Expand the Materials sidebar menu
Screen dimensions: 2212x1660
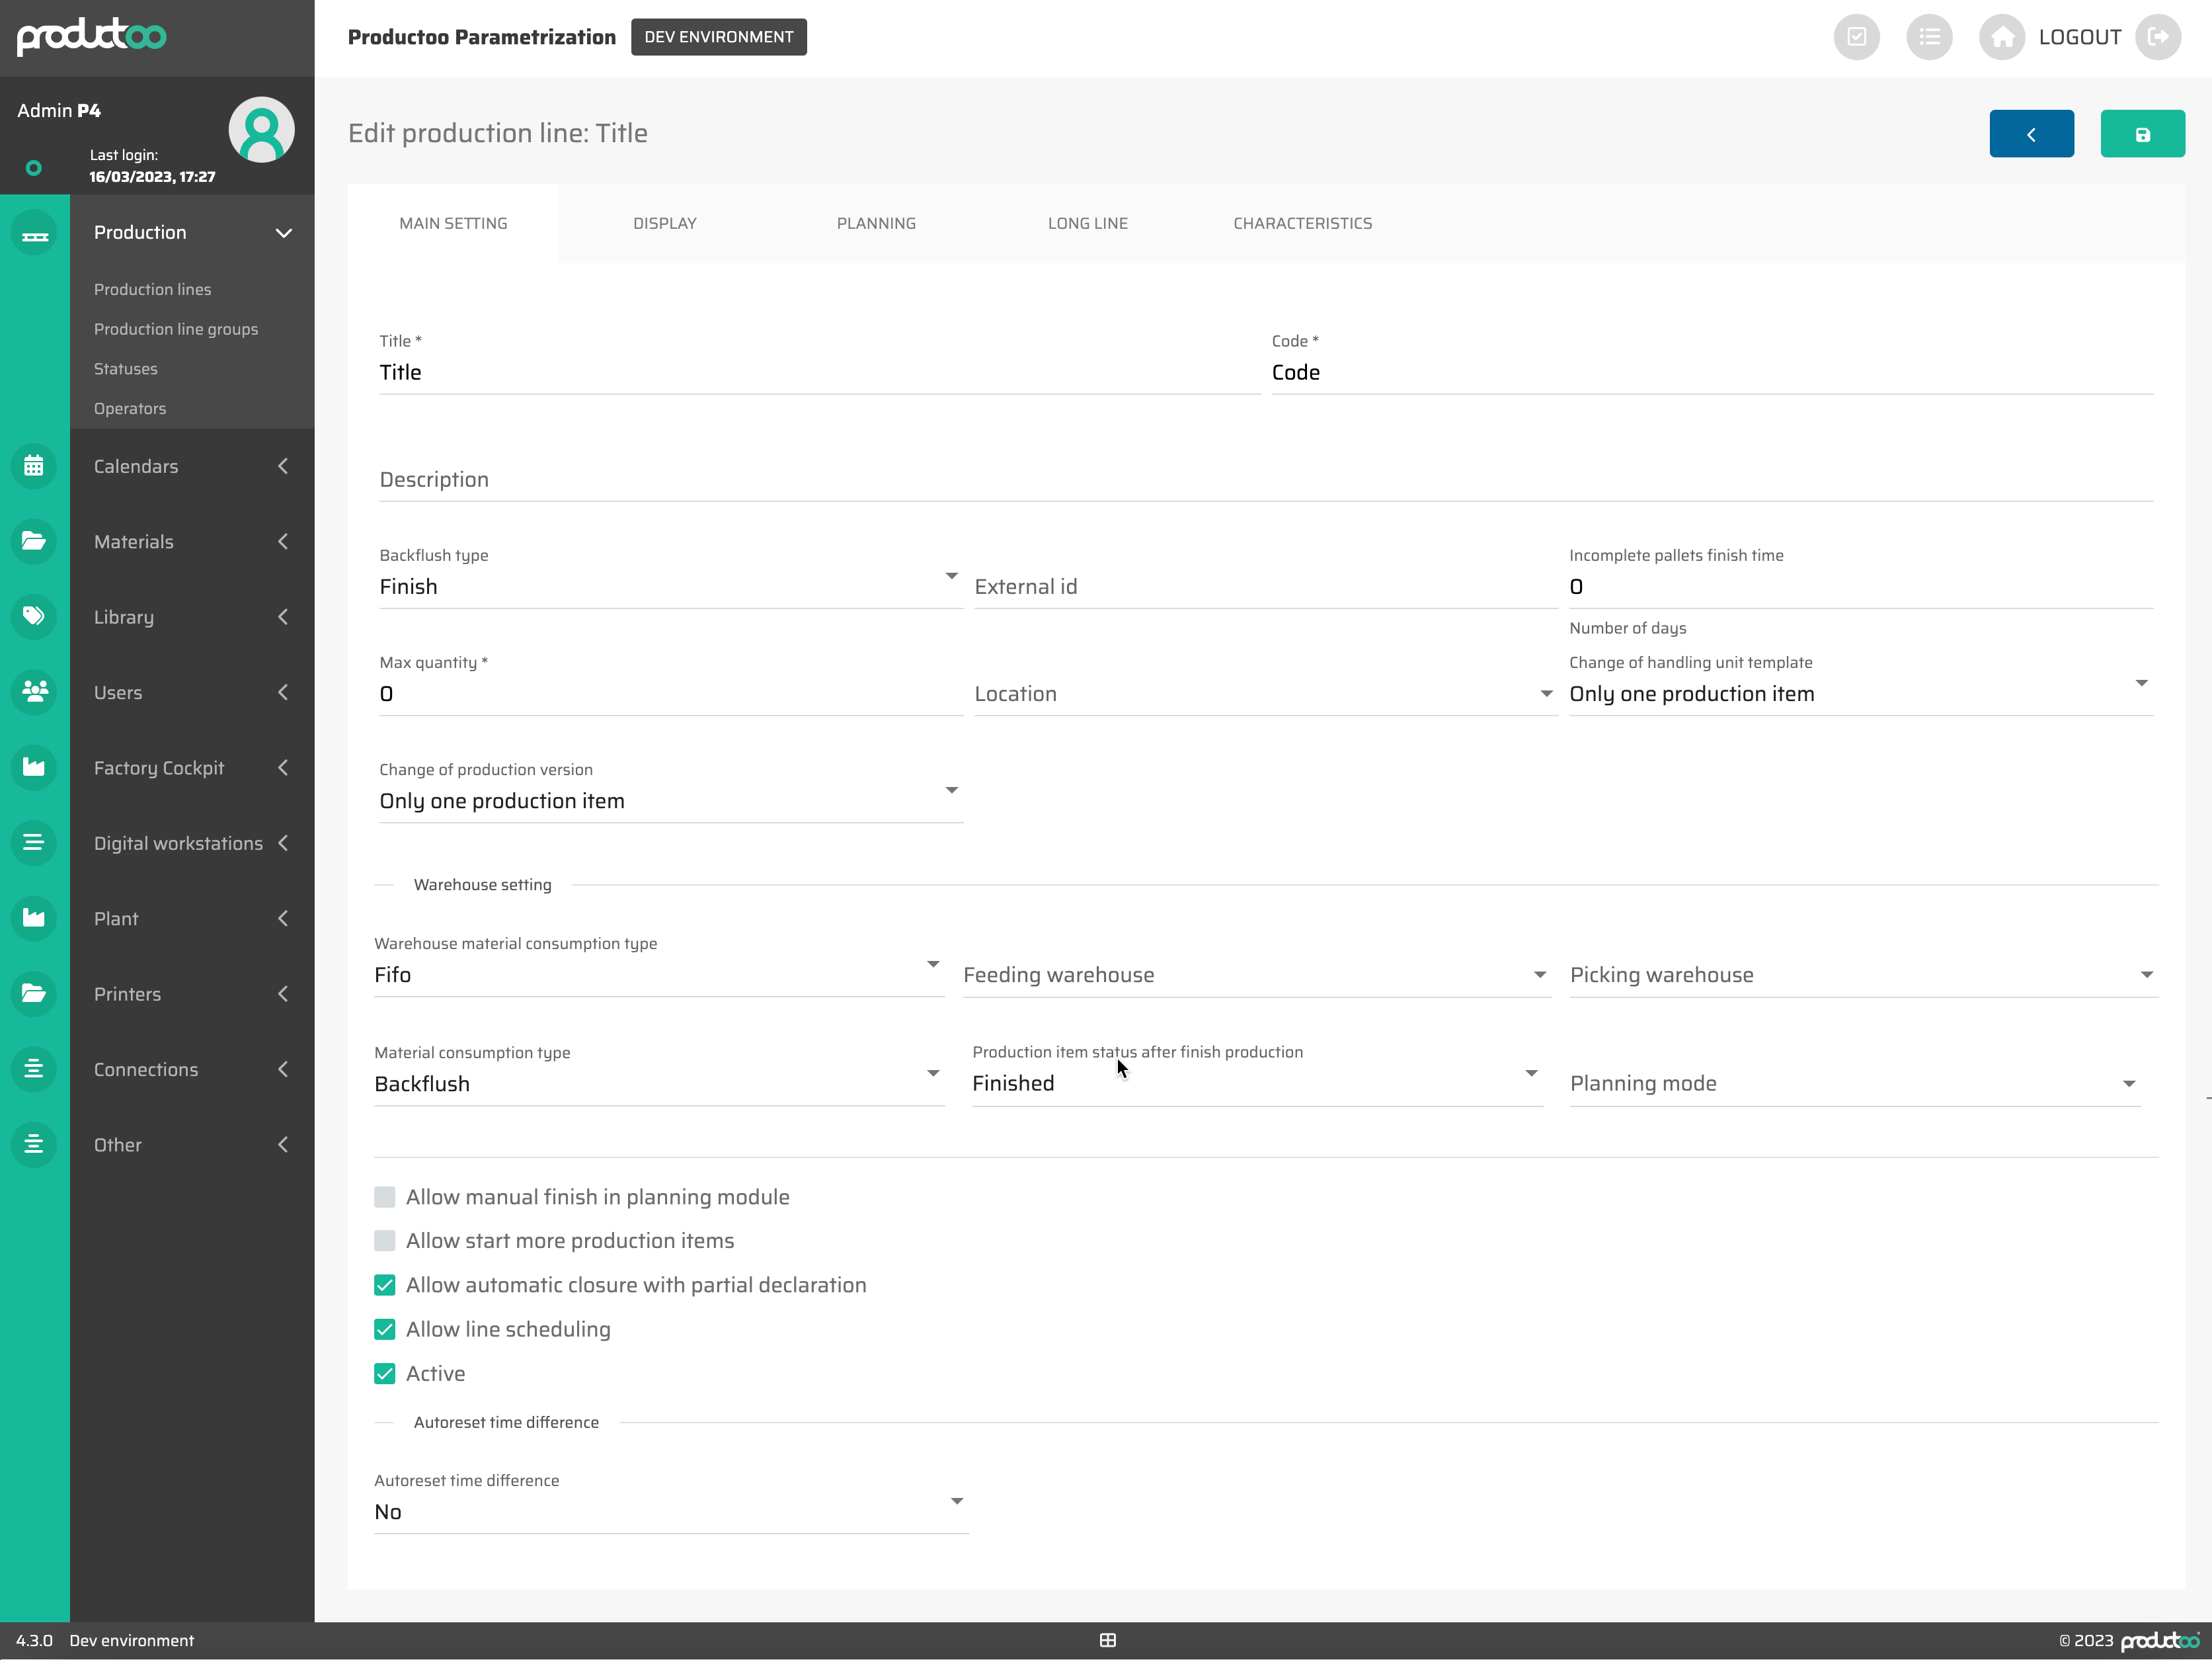190,542
